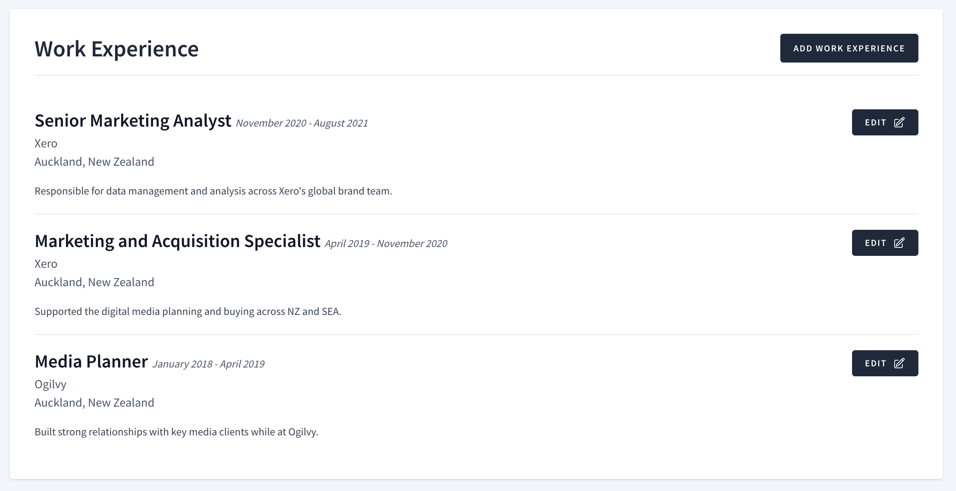Select the Work Experience heading
The width and height of the screenshot is (956, 491).
pyautogui.click(x=117, y=49)
